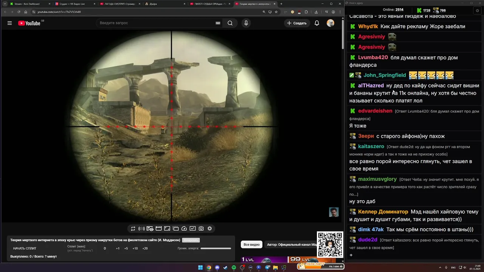Open Chrome tab search dropdown arrow

click(5, 4)
